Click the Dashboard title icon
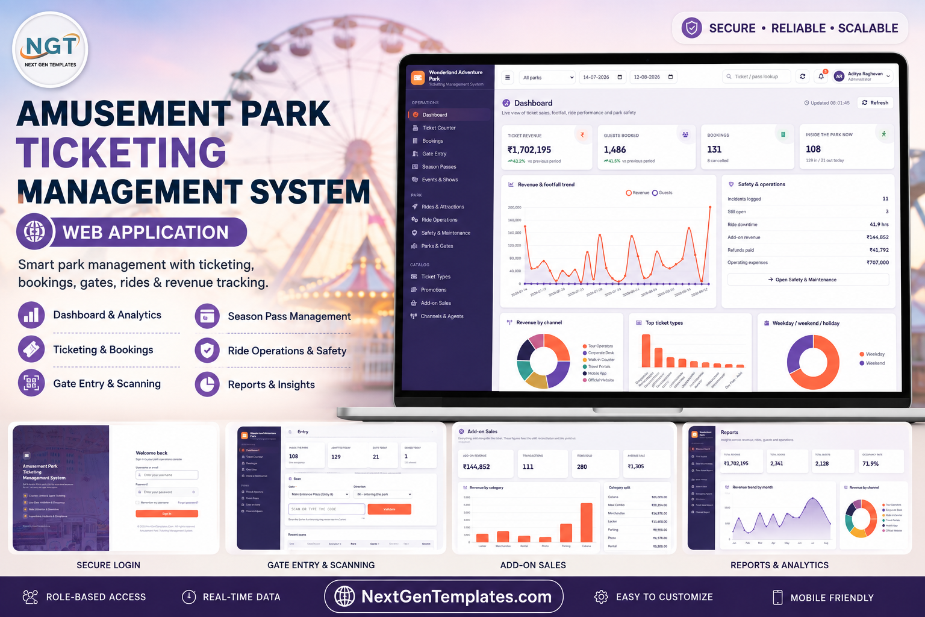 pos(506,103)
